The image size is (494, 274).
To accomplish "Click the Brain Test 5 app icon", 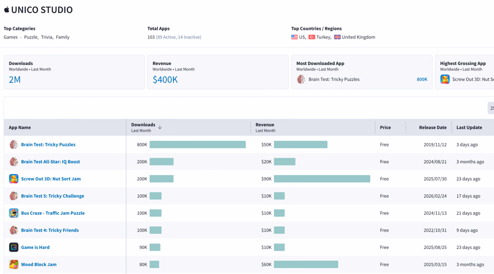I will (x=14, y=196).
